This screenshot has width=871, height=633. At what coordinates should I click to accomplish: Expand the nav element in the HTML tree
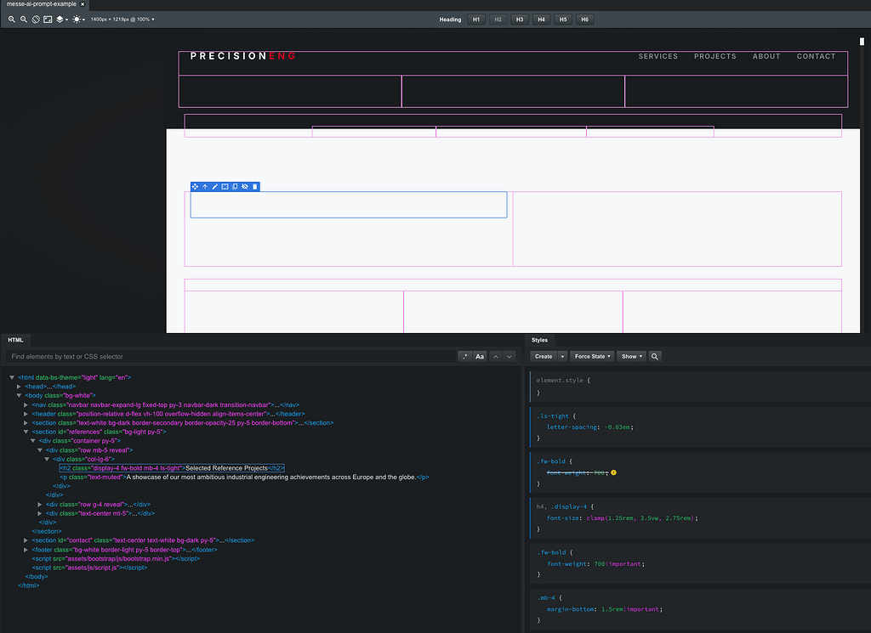click(x=26, y=405)
